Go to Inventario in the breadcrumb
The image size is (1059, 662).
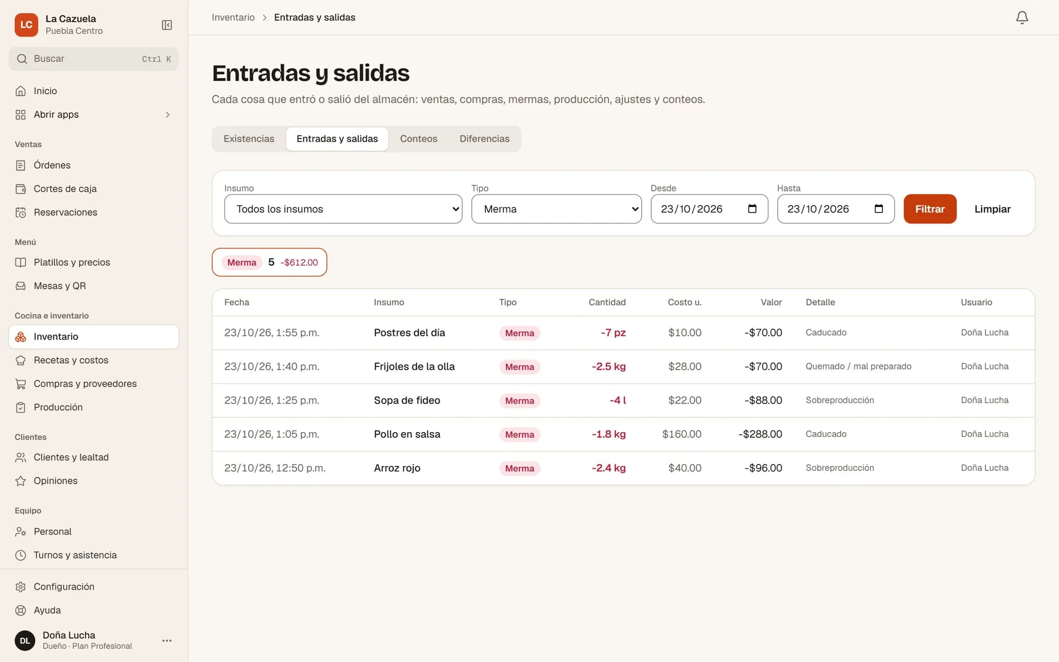coord(233,17)
